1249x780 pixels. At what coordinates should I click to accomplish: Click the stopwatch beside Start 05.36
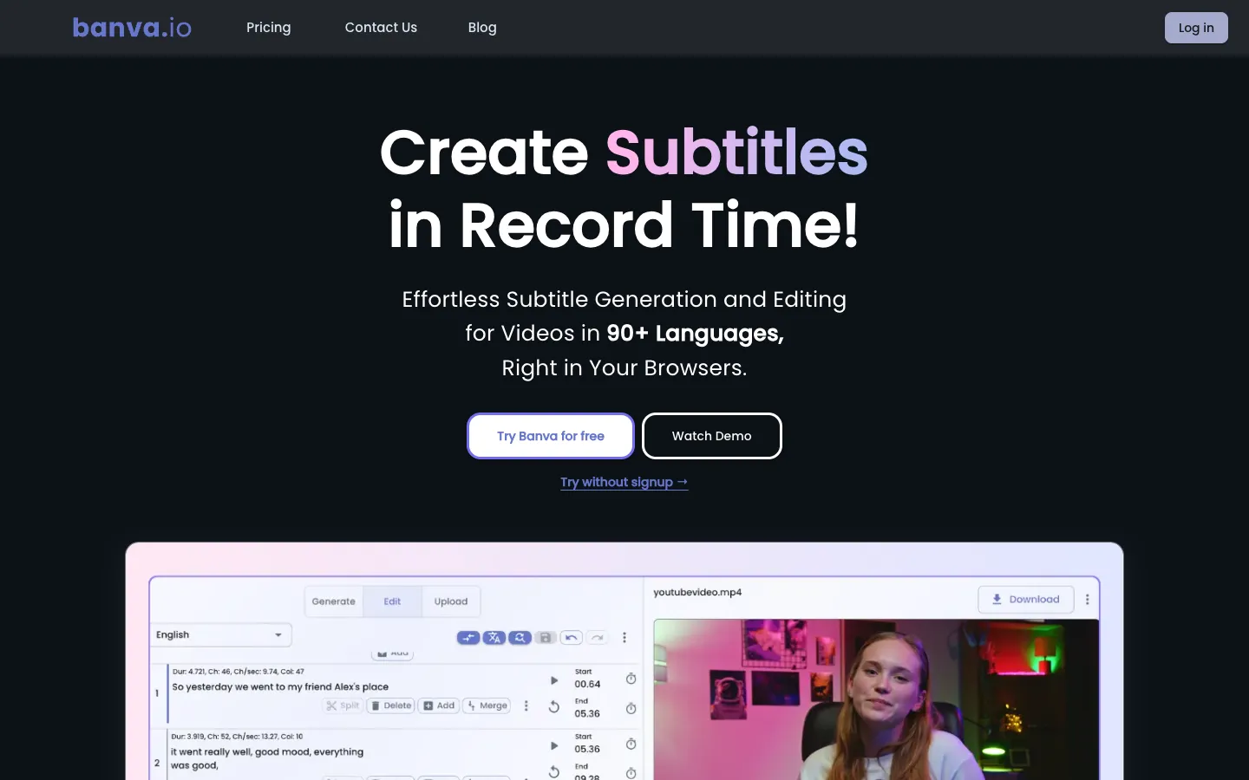coord(631,744)
